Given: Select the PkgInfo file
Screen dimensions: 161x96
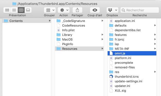Looking at the screenshot, I should coord(79,44).
